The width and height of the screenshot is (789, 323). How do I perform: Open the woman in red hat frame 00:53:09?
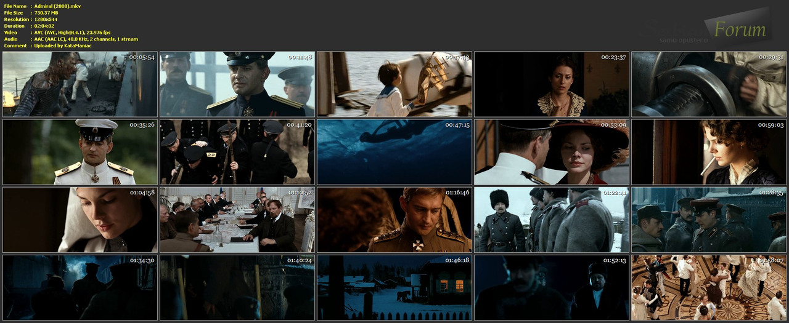coord(552,152)
